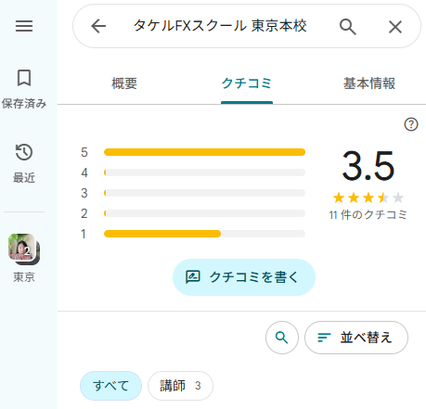Click the rating stars row
Viewport: 426px width, 409px height.
(368, 198)
